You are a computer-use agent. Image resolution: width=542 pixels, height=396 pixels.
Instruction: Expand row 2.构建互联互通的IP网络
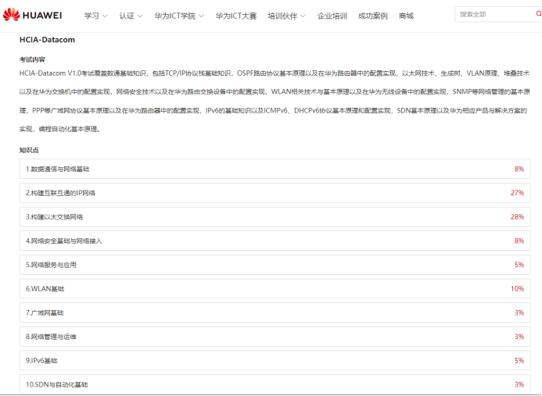point(275,193)
